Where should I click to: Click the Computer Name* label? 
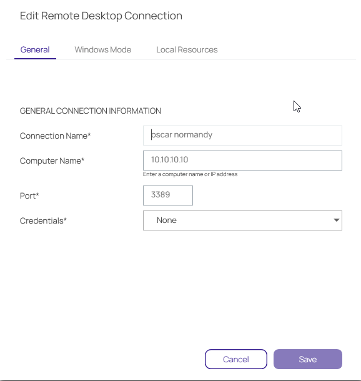pos(52,161)
